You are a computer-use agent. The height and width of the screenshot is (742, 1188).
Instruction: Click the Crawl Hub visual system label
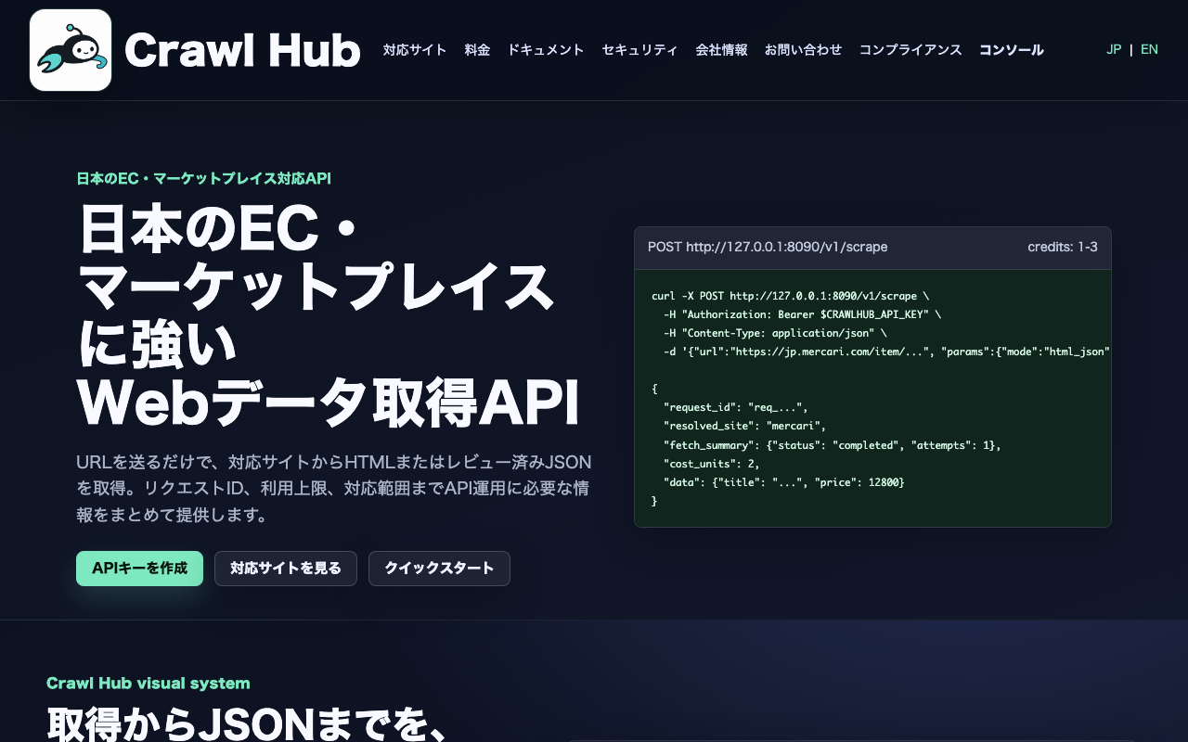pyautogui.click(x=148, y=684)
